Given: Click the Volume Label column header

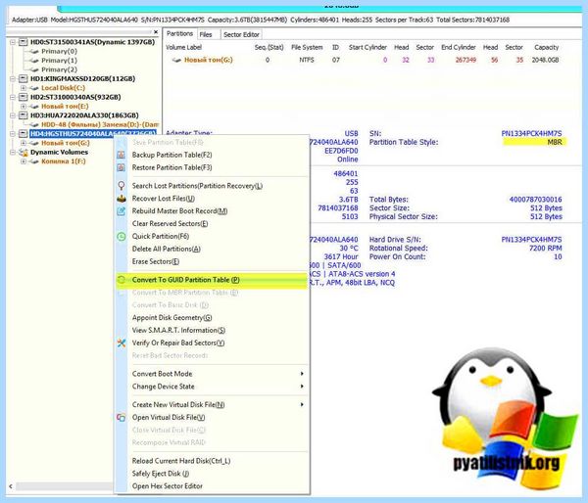Looking at the screenshot, I should [x=184, y=47].
